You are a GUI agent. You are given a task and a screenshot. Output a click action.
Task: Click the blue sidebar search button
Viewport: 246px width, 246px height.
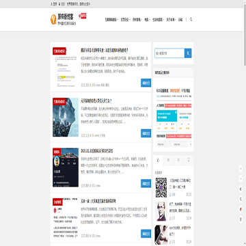click(188, 53)
